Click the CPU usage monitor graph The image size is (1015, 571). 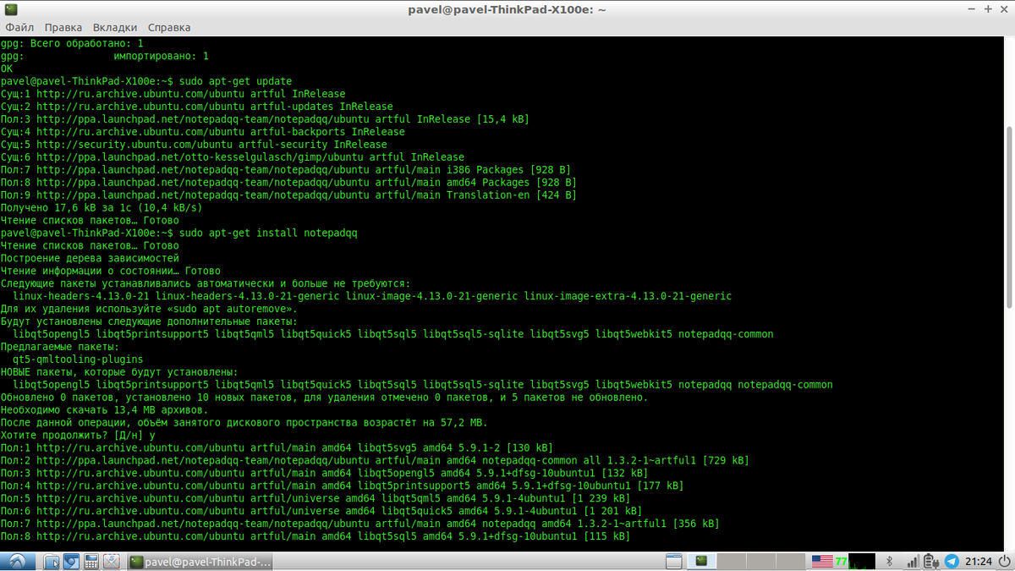pyautogui.click(x=861, y=561)
